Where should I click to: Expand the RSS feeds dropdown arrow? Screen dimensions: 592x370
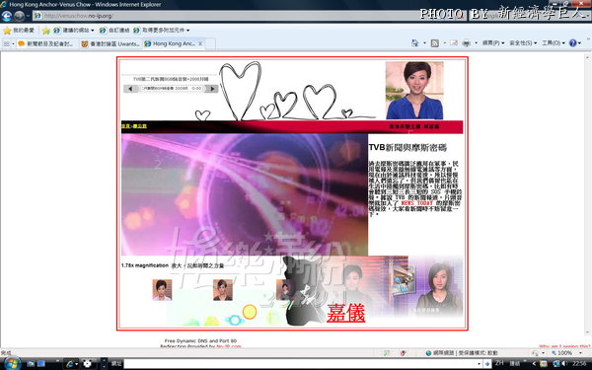[444, 43]
